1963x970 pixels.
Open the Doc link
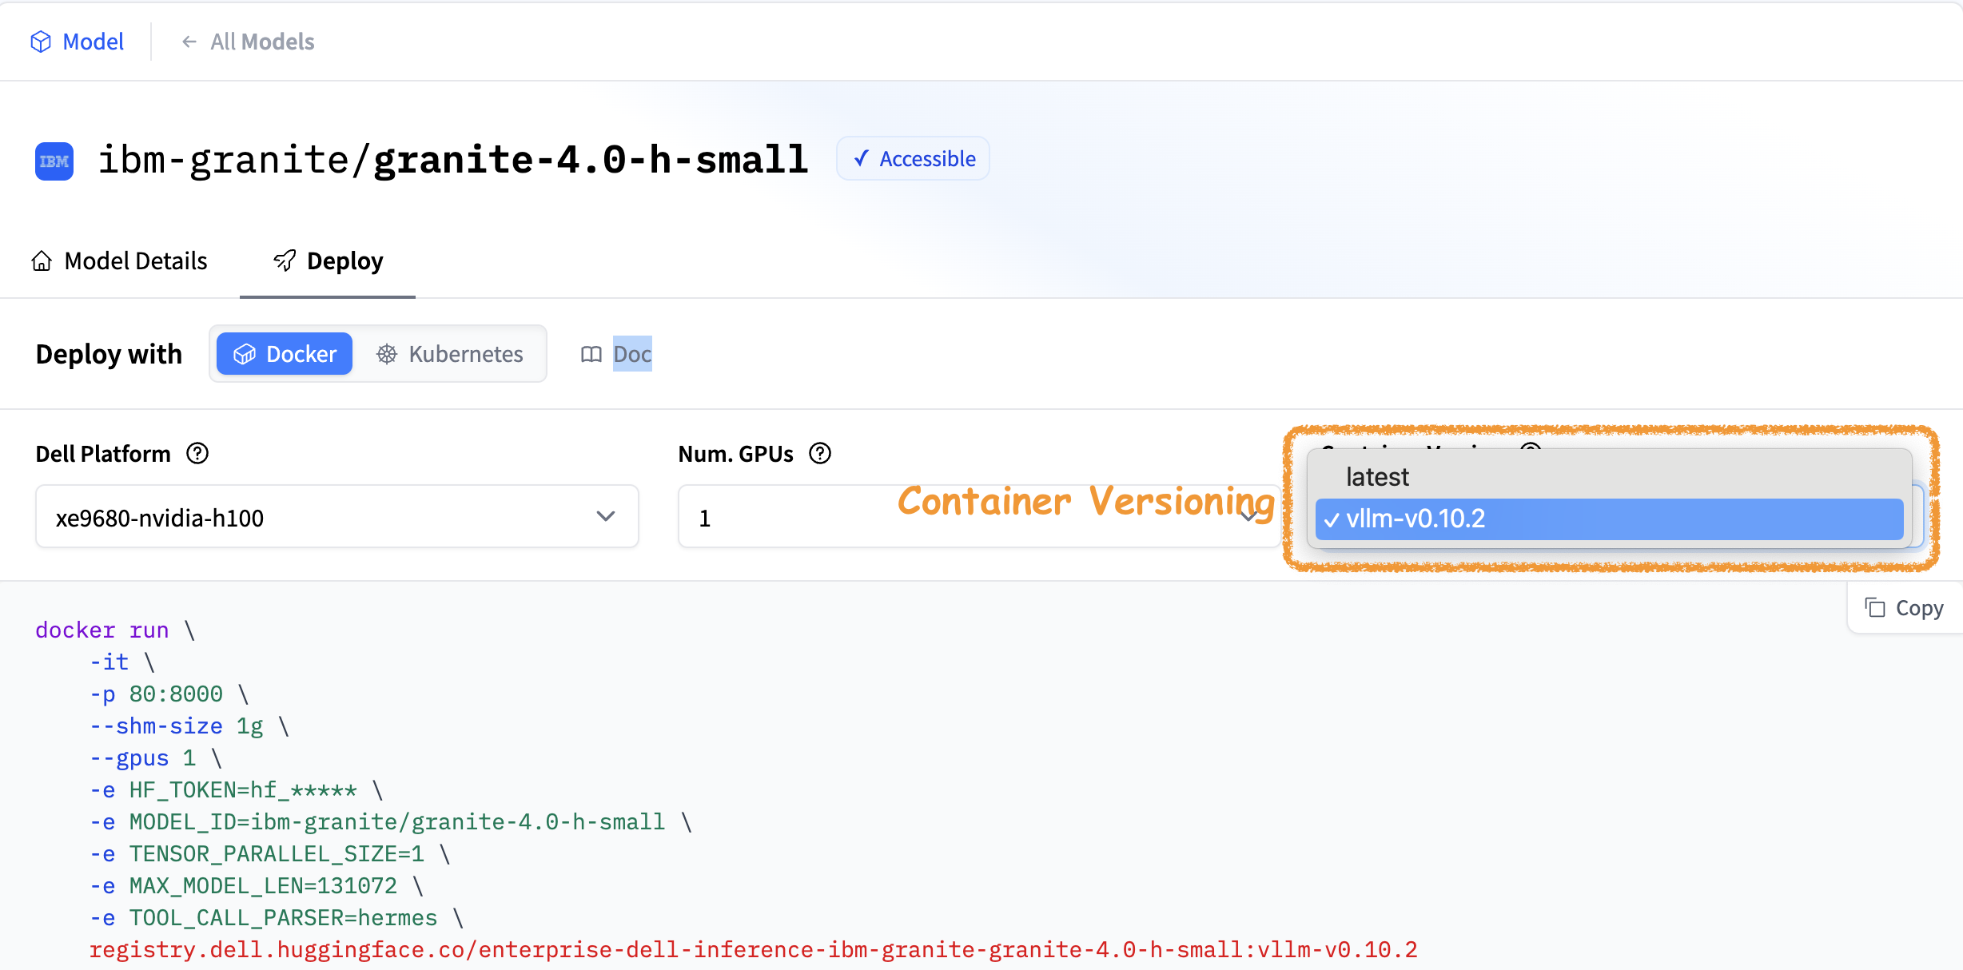pos(632,354)
